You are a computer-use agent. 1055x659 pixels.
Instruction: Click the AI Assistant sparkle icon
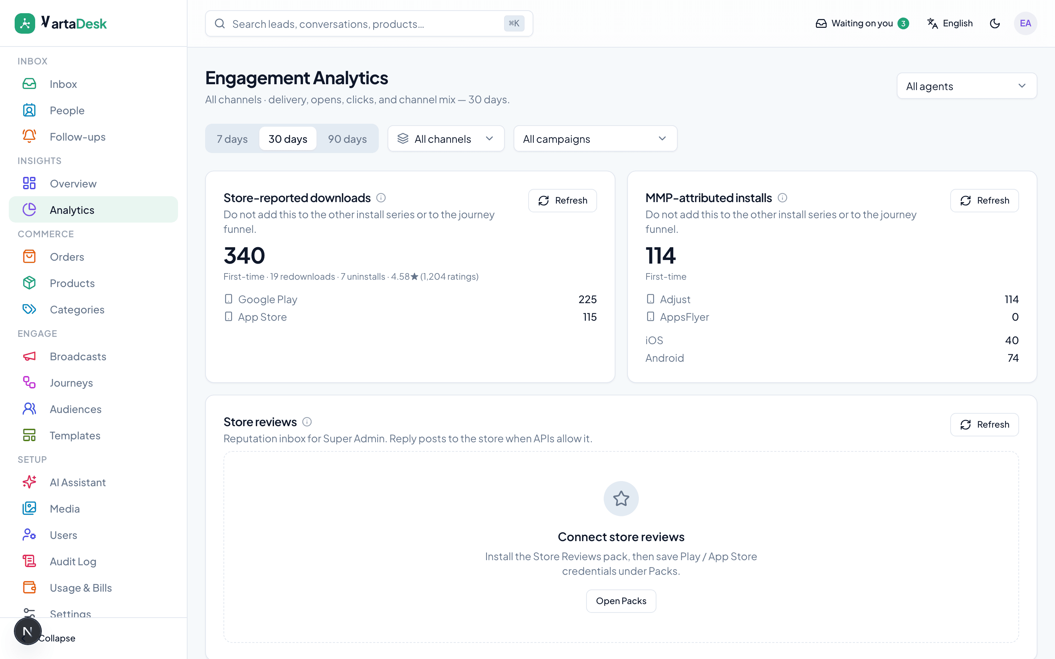point(29,482)
